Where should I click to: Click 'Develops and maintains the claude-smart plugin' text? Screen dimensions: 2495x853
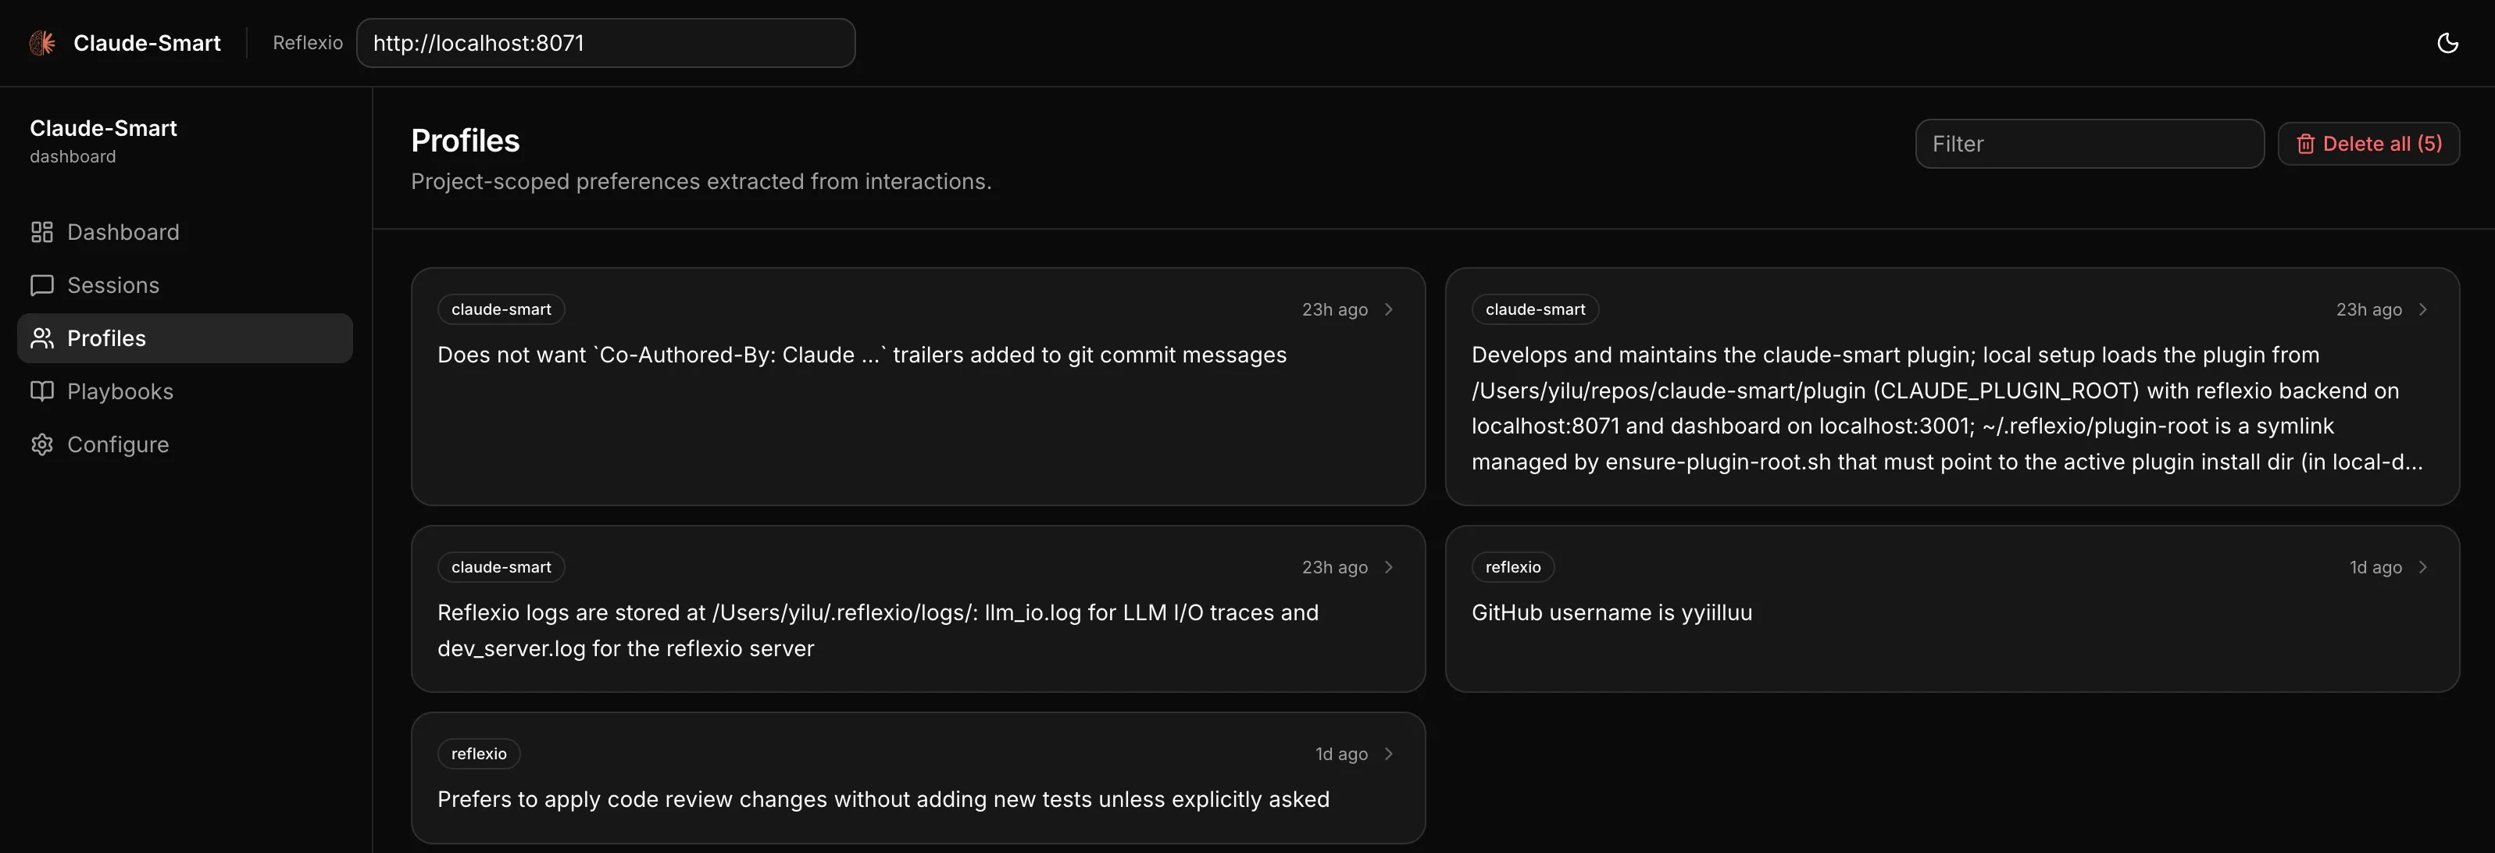tap(1947, 409)
